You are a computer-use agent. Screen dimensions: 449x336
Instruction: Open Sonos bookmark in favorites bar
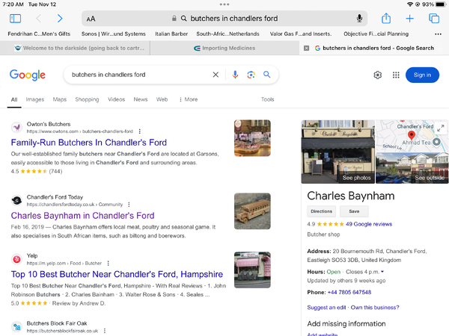click(x=114, y=34)
